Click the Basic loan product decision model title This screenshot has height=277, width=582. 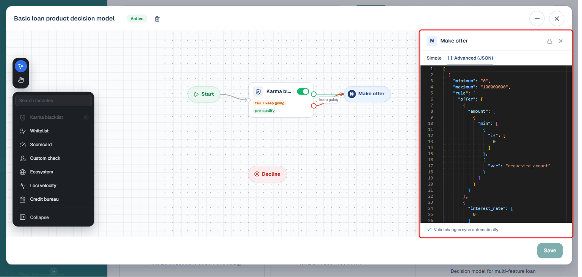coord(64,19)
